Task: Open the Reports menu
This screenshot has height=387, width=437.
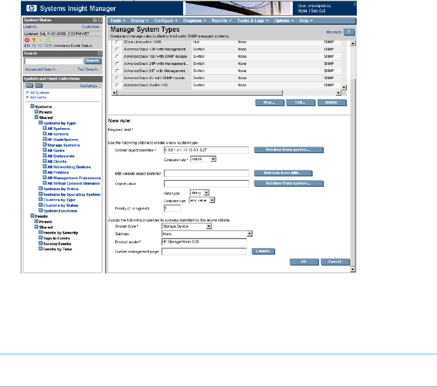Action: coord(222,20)
